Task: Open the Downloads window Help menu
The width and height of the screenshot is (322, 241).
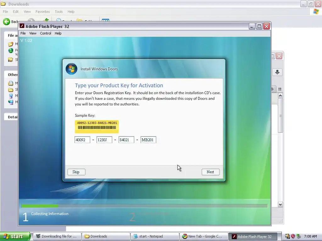Action: pos(71,12)
